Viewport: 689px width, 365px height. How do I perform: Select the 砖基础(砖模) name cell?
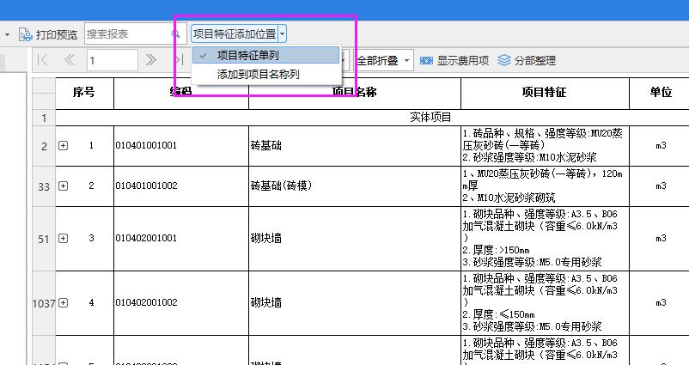click(x=355, y=186)
